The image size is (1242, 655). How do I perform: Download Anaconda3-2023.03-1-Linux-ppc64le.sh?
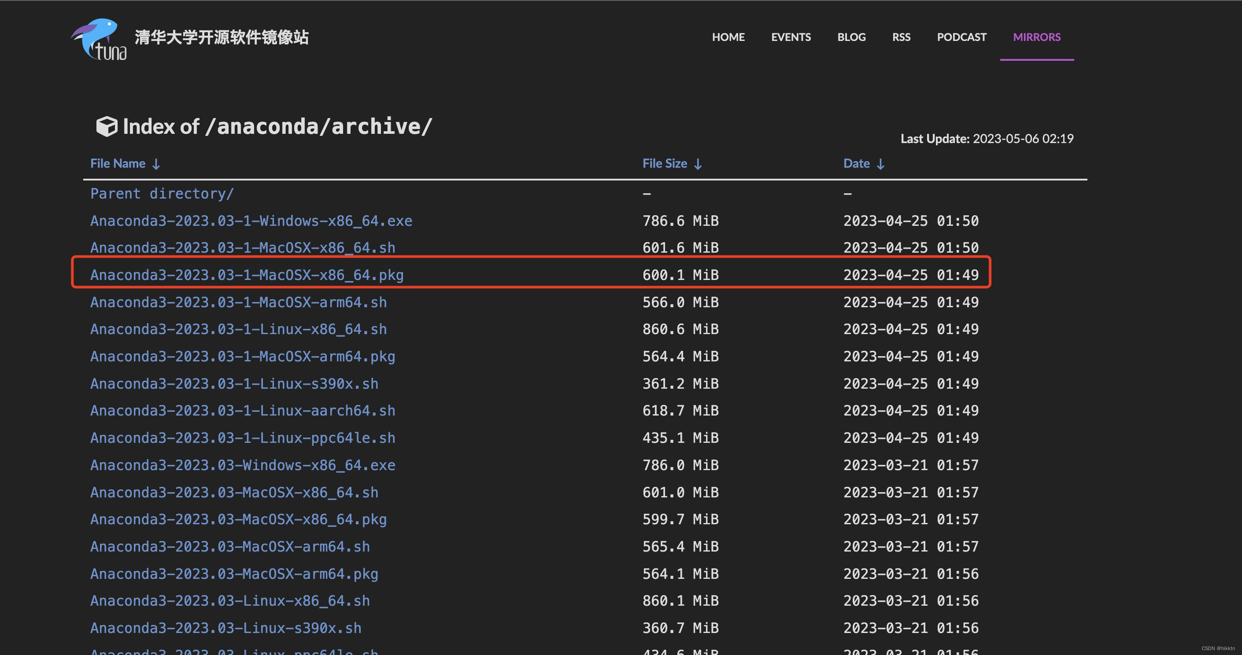pyautogui.click(x=243, y=438)
